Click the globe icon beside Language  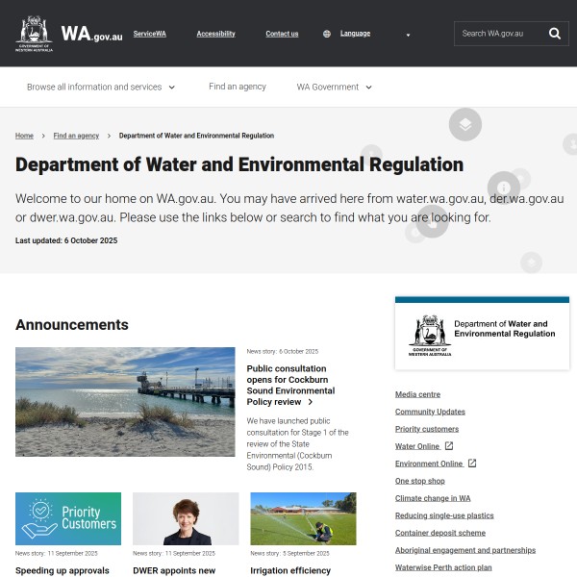coord(327,34)
